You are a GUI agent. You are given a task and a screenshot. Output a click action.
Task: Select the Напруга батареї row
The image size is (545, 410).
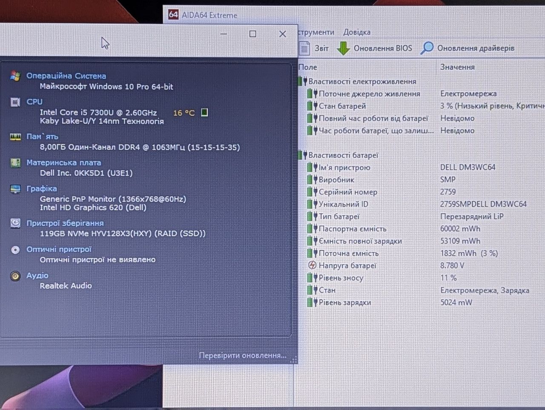pyautogui.click(x=422, y=266)
